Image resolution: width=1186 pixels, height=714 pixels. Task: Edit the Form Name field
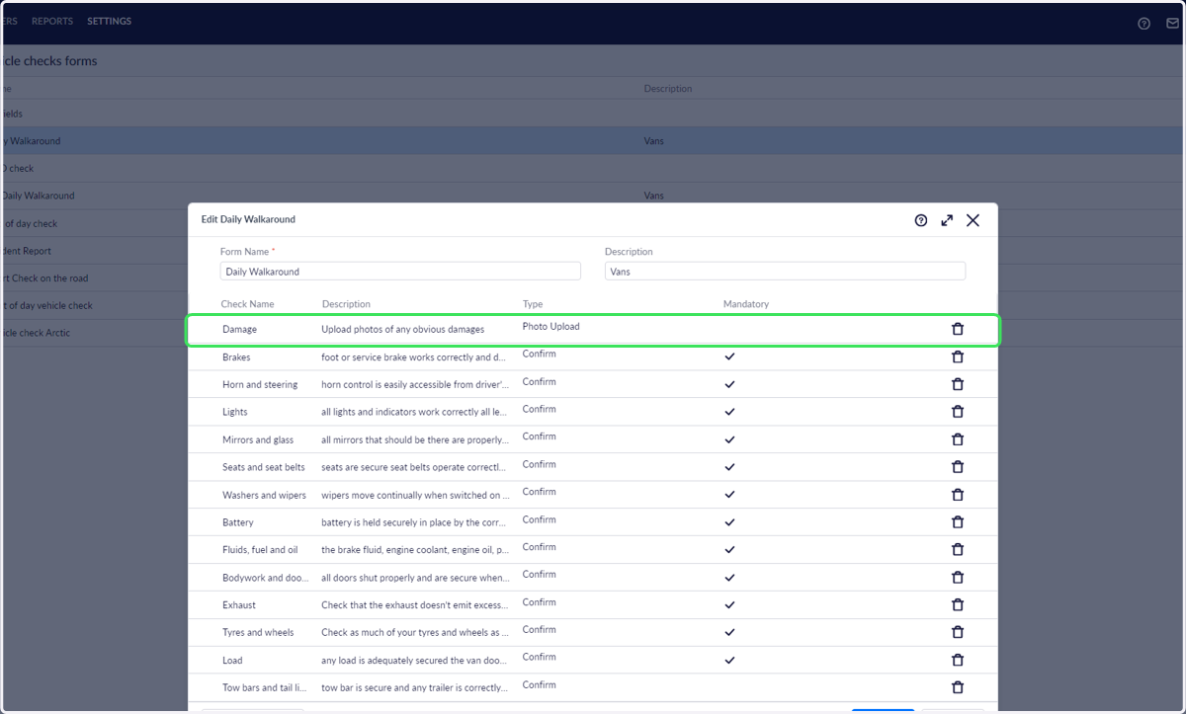(x=400, y=271)
